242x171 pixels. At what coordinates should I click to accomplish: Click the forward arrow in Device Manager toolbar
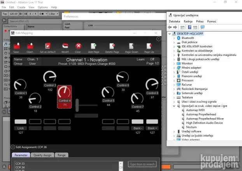click(175, 27)
